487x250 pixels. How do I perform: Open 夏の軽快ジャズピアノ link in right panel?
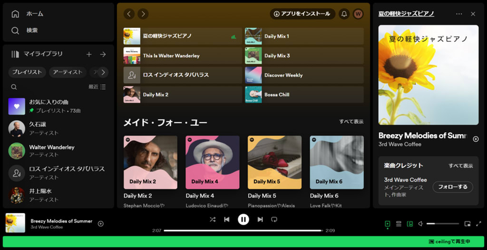(406, 14)
